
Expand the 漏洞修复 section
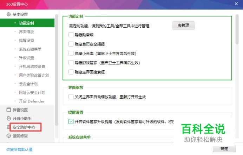20,136
